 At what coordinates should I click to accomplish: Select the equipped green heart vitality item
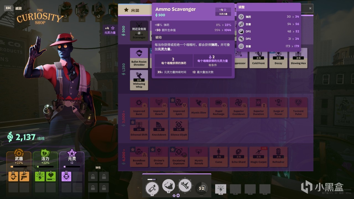[x=51, y=176]
